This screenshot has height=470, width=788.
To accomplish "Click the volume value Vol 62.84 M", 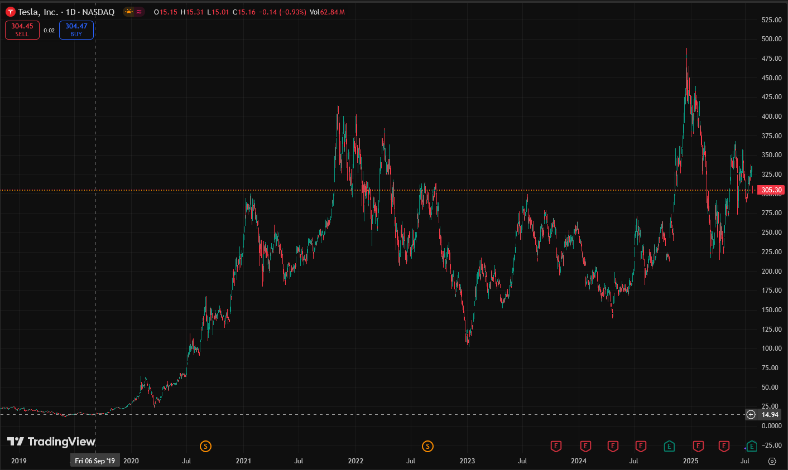I will [x=327, y=12].
